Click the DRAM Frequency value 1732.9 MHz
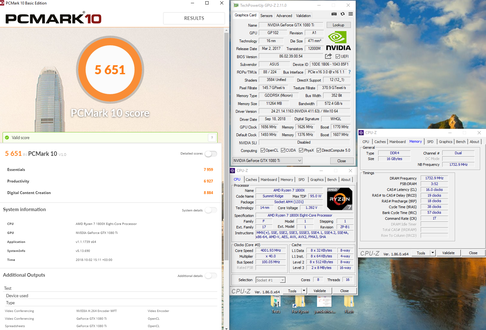This screenshot has height=330, width=486. tap(434, 178)
